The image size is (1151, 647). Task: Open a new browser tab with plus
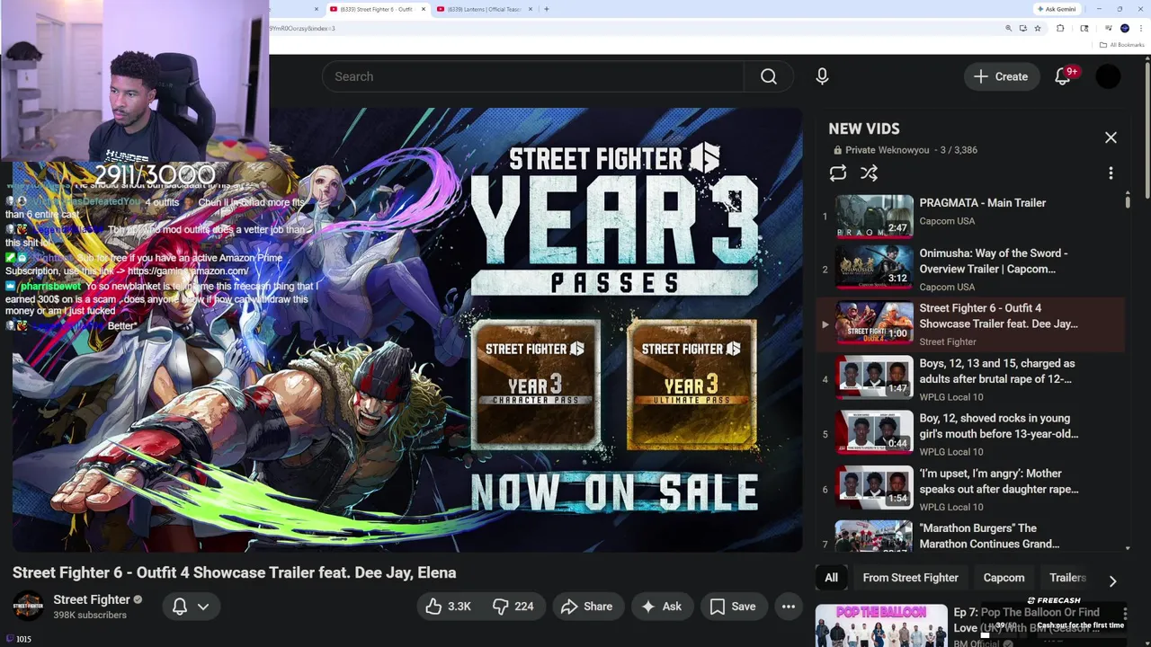point(547,9)
